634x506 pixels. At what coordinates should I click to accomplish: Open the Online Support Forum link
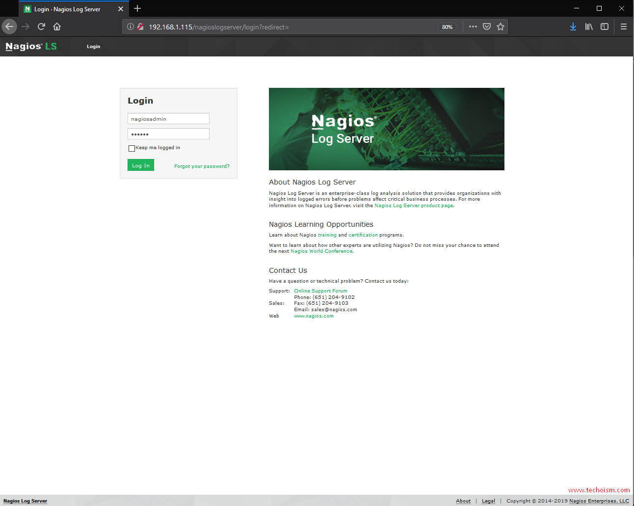[320, 291]
